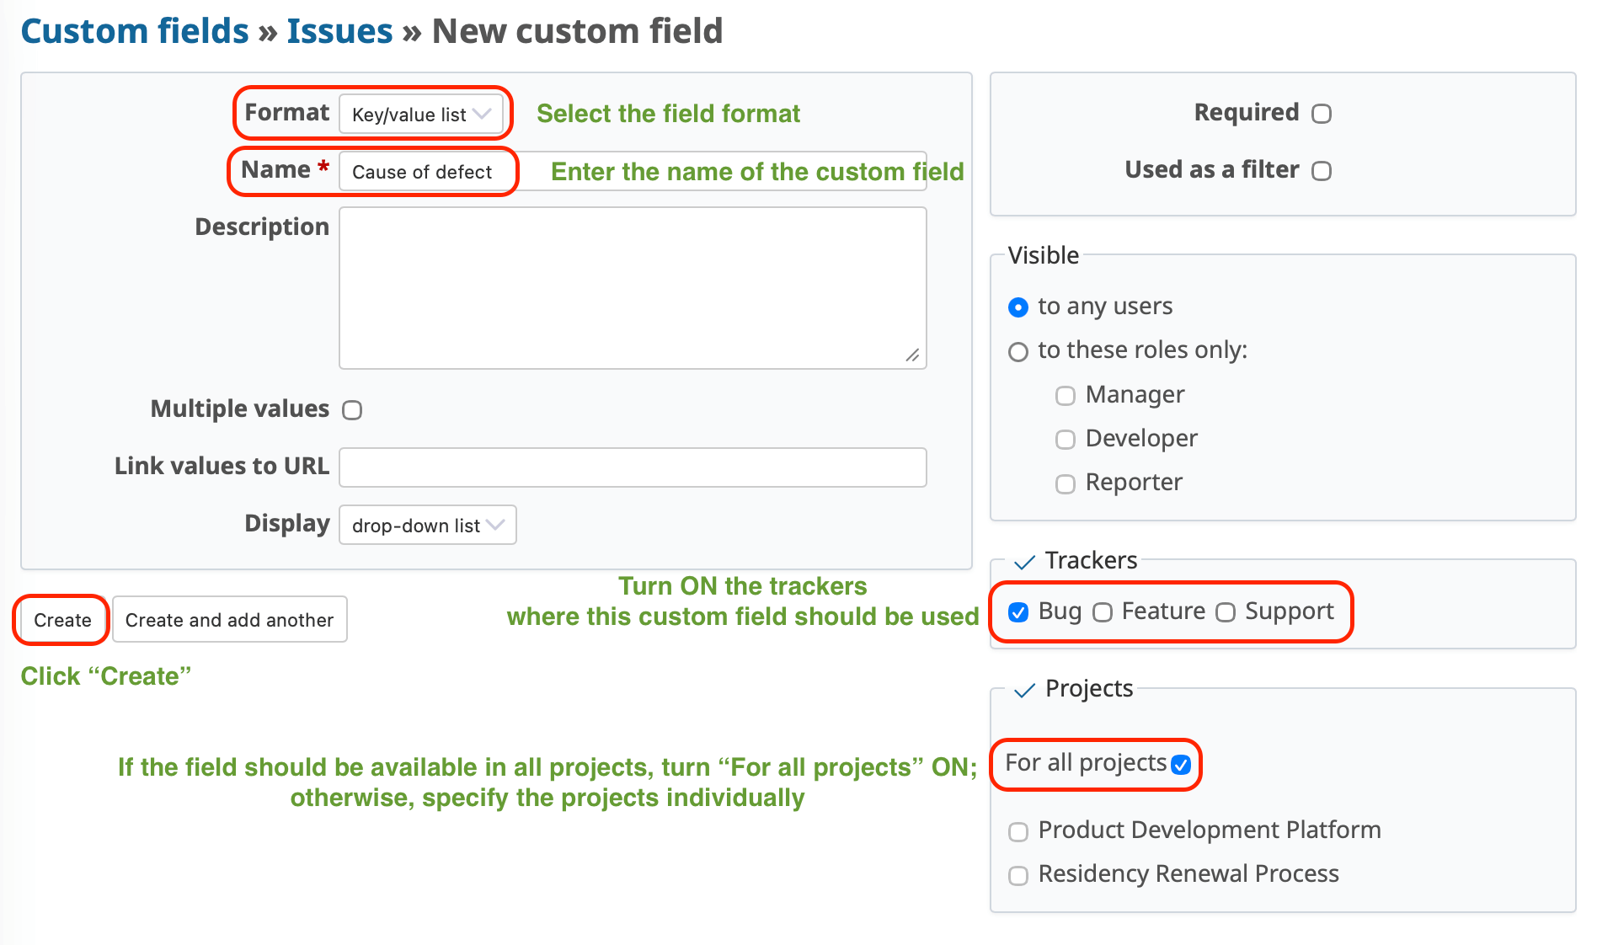Click inside the Description text area
This screenshot has width=1597, height=945.
pos(633,288)
